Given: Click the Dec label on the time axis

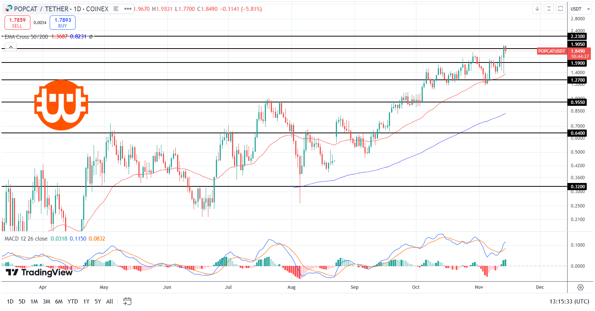Looking at the screenshot, I should (x=540, y=287).
